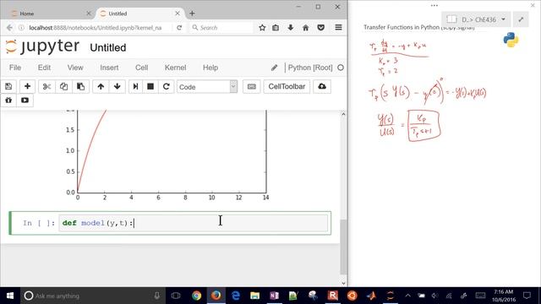The image size is (541, 304).
Task: Go to Firefox home page icon
Action: coord(306,28)
